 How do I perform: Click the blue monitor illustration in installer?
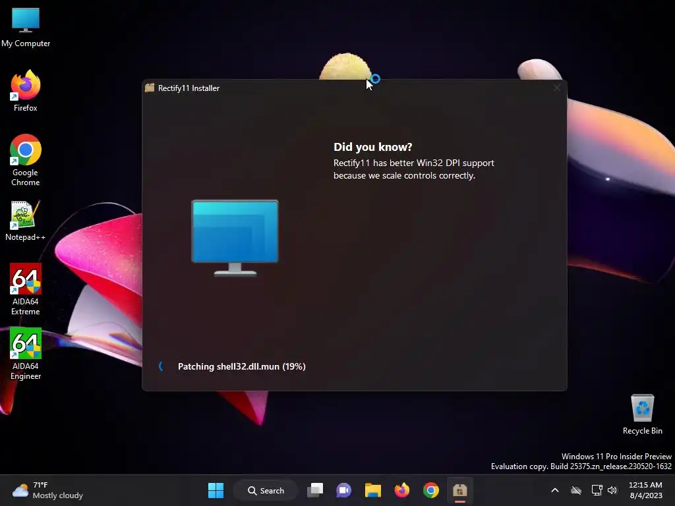pyautogui.click(x=235, y=238)
